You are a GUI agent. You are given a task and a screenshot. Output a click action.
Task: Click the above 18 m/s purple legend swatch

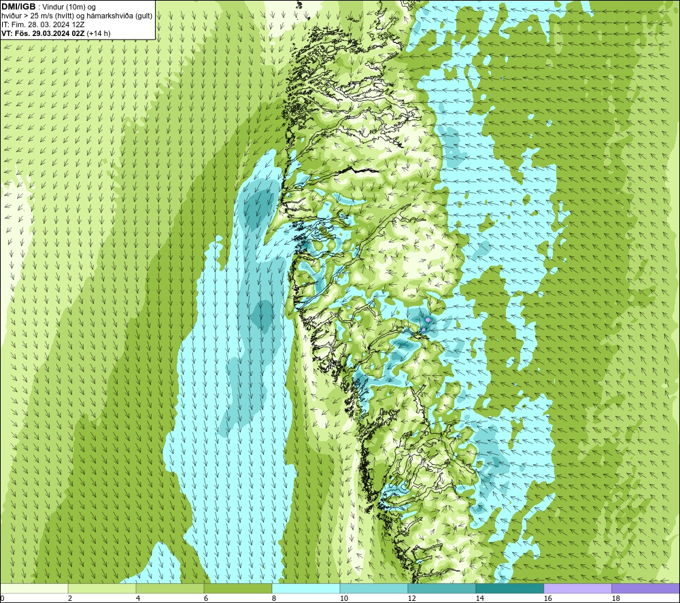click(646, 588)
